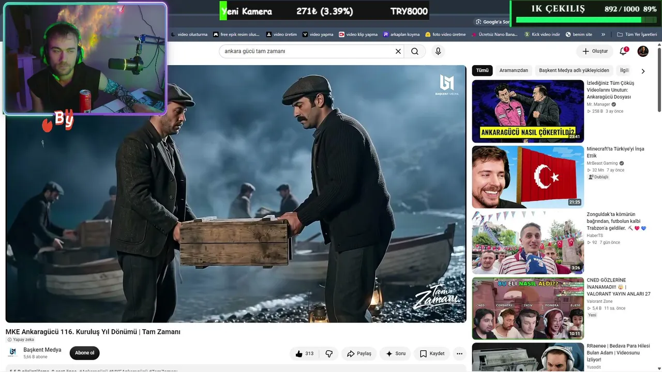Open 'CNED GÖZLERİNE İNANAMADI!!' video title
Screen dimensions: 662x372
pyautogui.click(x=619, y=287)
